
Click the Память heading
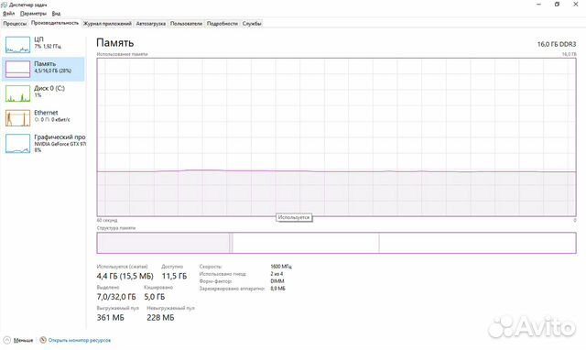tap(115, 43)
